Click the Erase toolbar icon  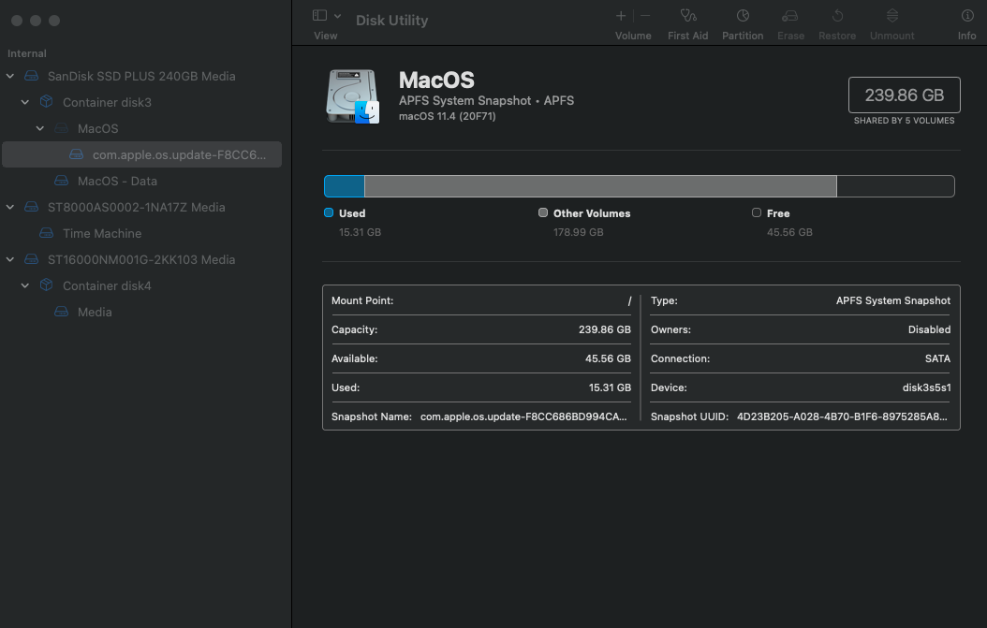click(x=790, y=16)
